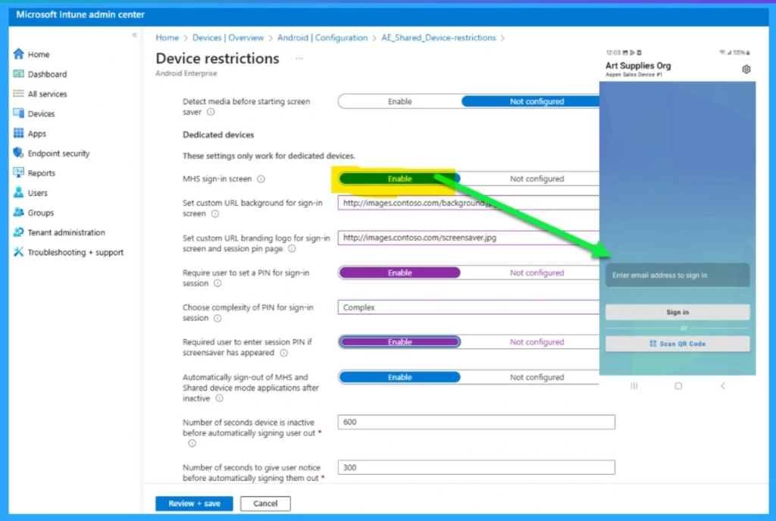Open the Tenant administration icon
The width and height of the screenshot is (776, 521).
pos(19,232)
